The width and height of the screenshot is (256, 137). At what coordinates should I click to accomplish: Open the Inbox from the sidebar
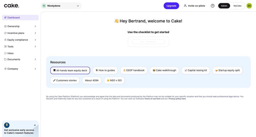(x=10, y=53)
